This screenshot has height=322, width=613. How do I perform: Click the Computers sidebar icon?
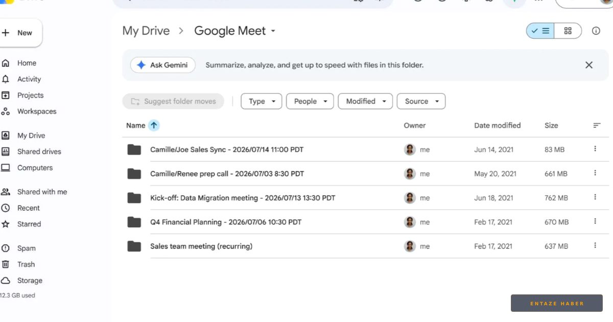(x=6, y=168)
